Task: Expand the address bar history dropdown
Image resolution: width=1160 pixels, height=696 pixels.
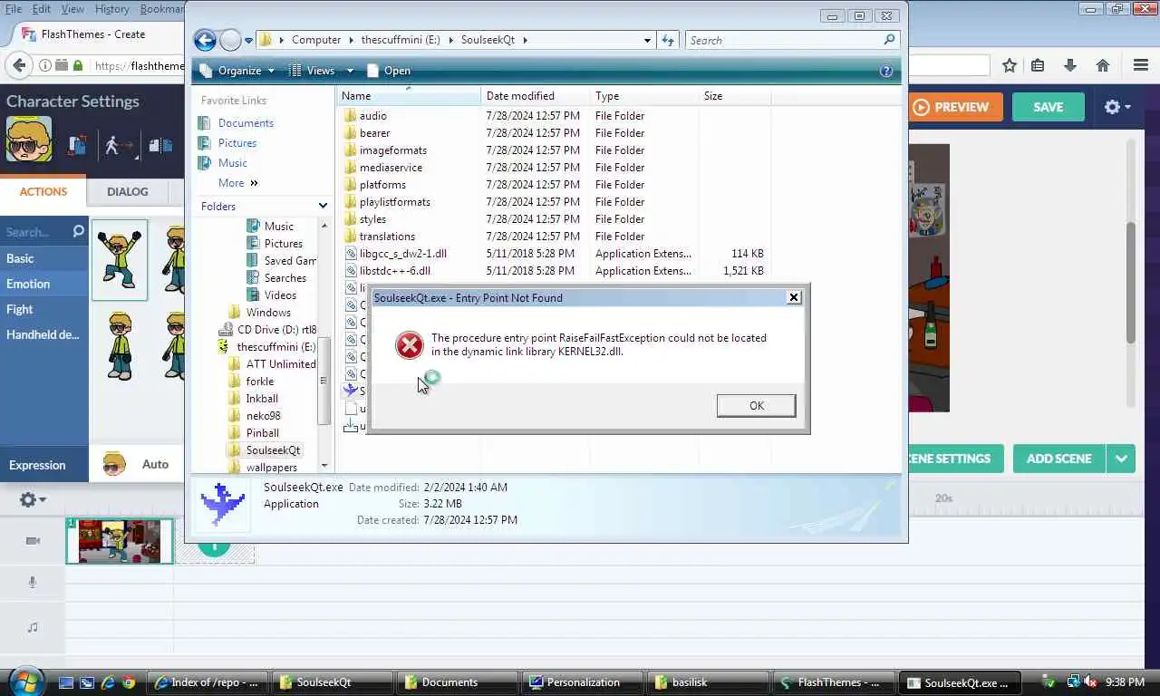Action: point(647,40)
